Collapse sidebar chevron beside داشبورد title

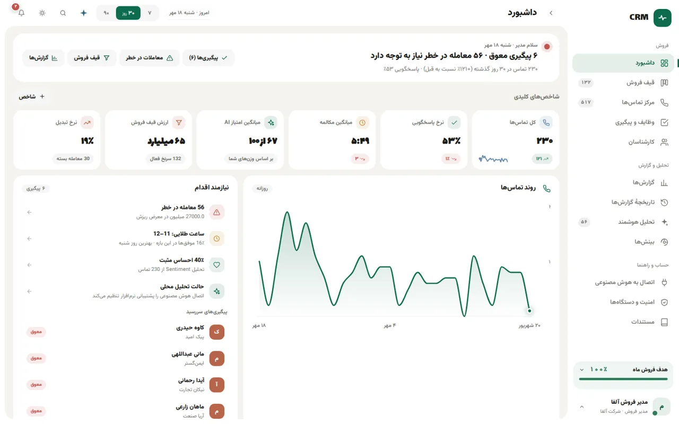pyautogui.click(x=551, y=13)
